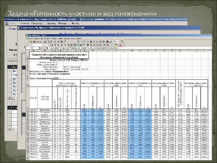Viewport: 217px width, 163px height.
Task: Select column A header in Excel
Action: coord(33,51)
